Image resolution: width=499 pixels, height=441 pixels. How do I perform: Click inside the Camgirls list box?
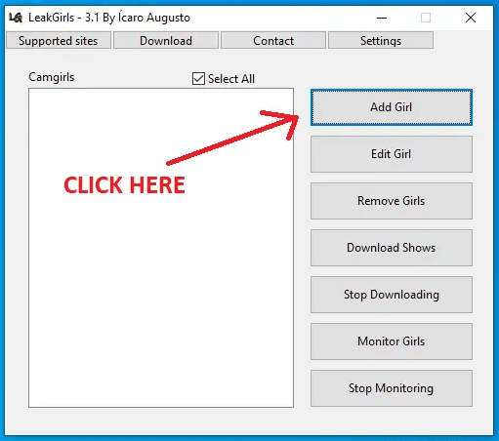tap(161, 248)
